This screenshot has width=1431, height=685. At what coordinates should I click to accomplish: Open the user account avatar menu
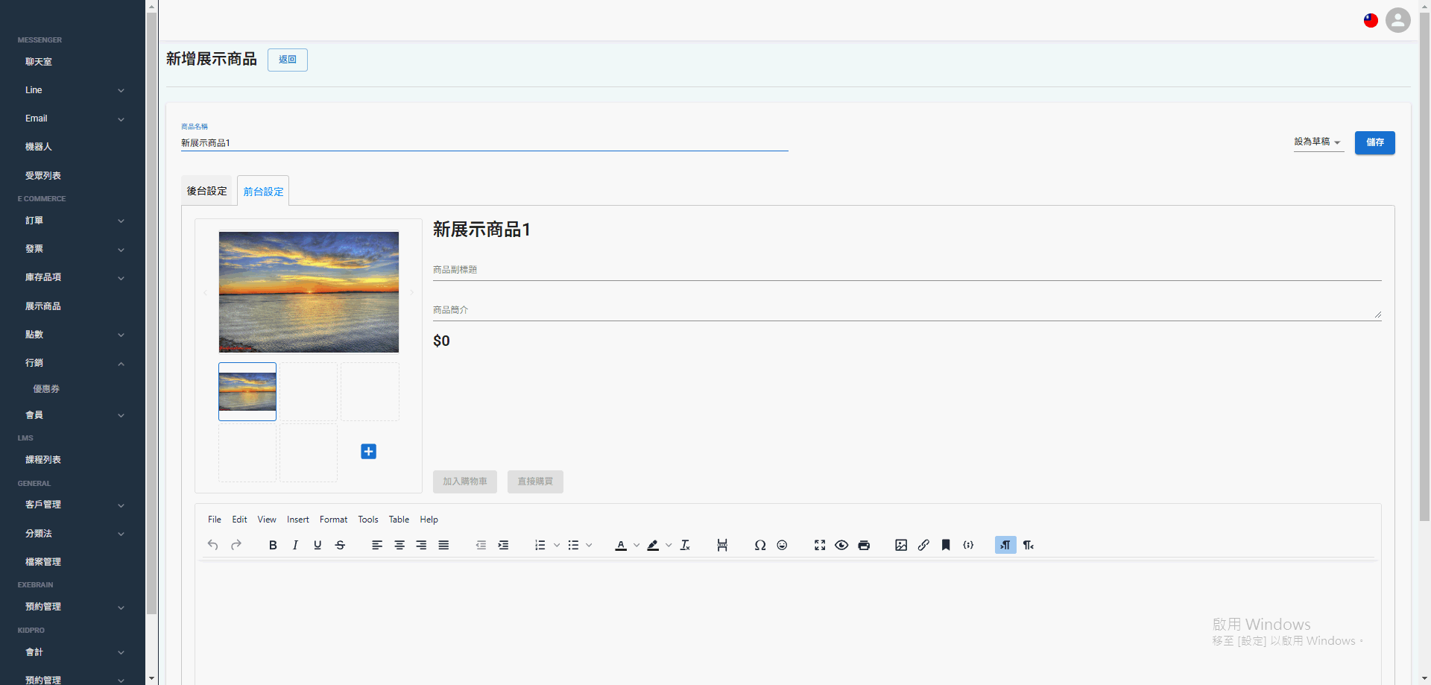click(1397, 20)
